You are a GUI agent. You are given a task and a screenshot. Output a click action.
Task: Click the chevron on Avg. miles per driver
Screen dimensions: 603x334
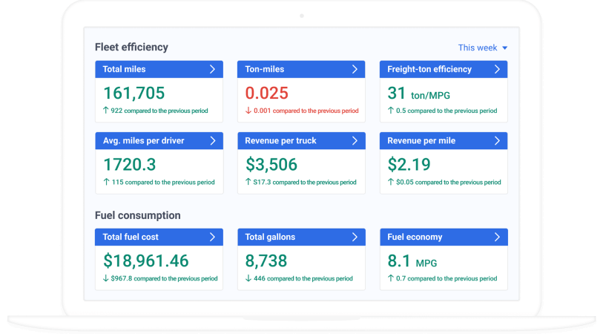(212, 140)
